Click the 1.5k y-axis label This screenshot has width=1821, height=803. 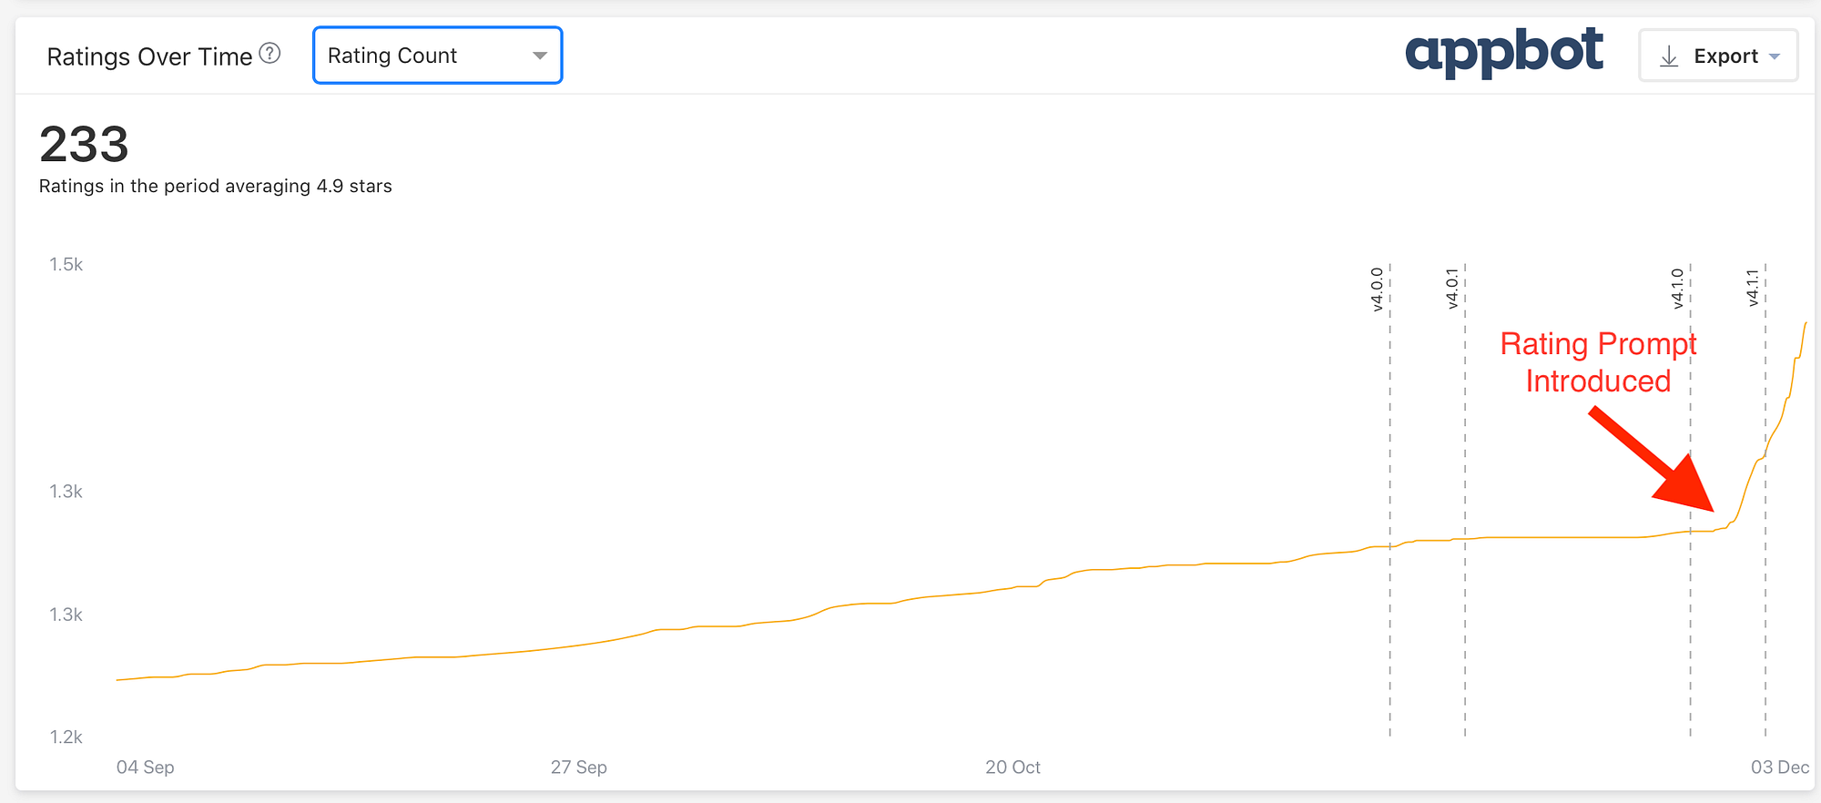point(66,265)
